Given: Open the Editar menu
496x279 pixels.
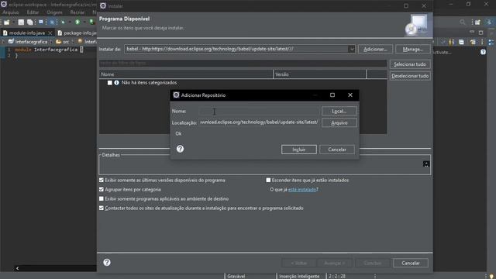Looking at the screenshot, I should [x=33, y=12].
